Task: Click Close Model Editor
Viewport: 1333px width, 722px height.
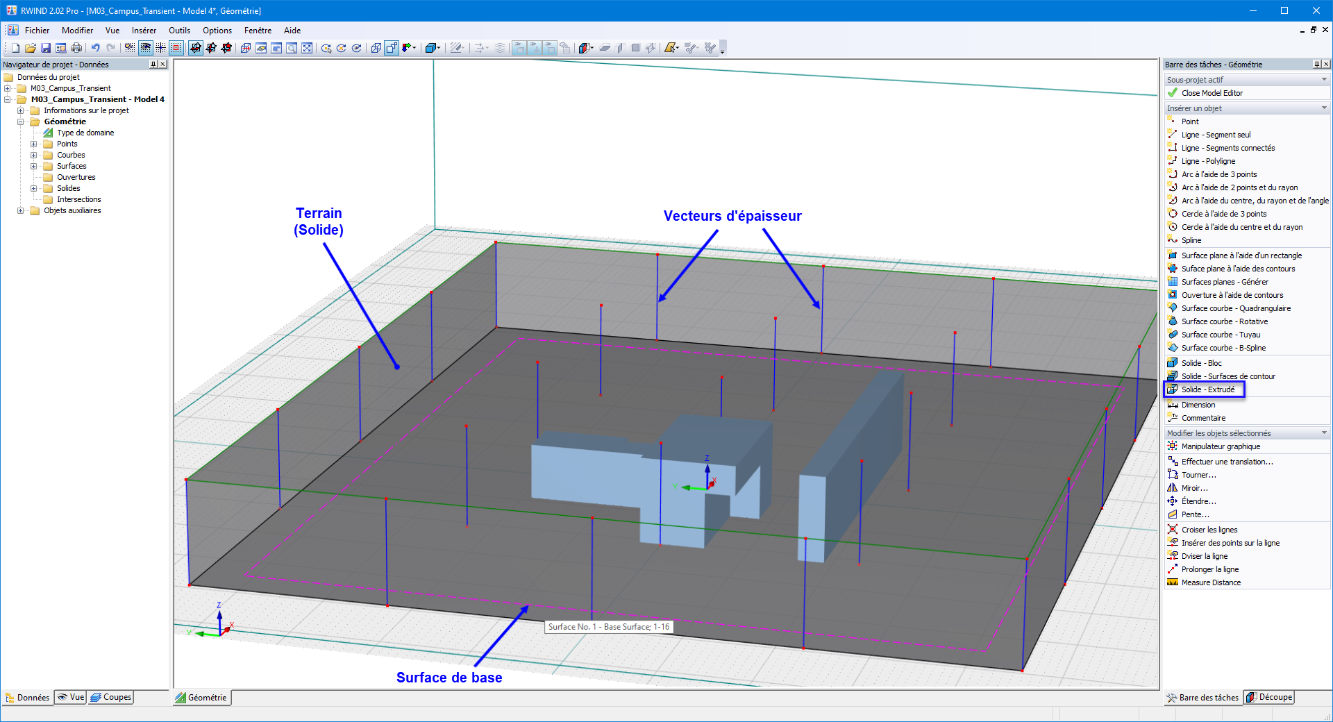Action: click(1212, 93)
